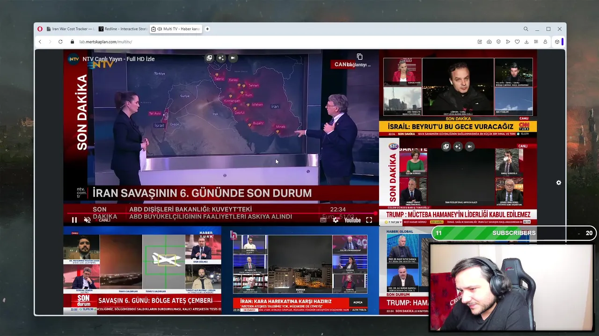Select the CNN Türk stream tile
Screen dimensions: 599x336
(x=458, y=93)
